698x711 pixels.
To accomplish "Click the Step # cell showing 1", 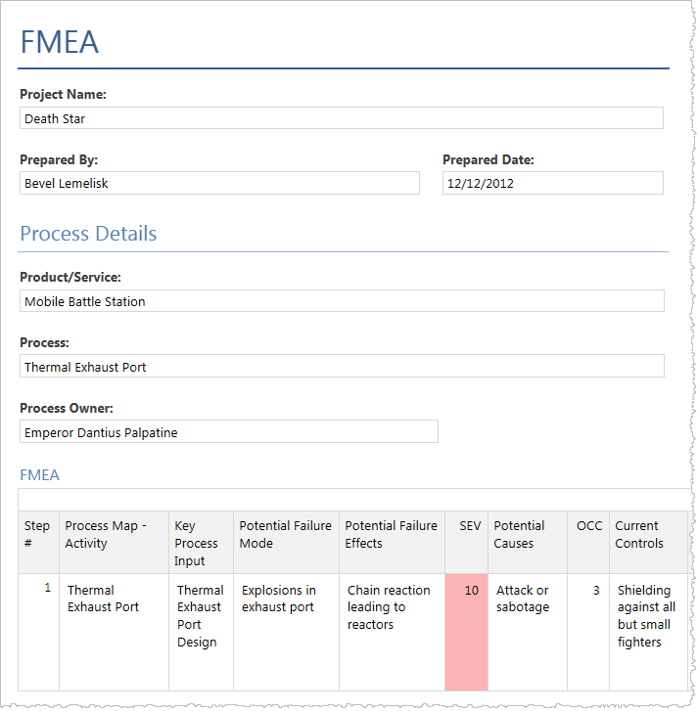I will [x=38, y=631].
